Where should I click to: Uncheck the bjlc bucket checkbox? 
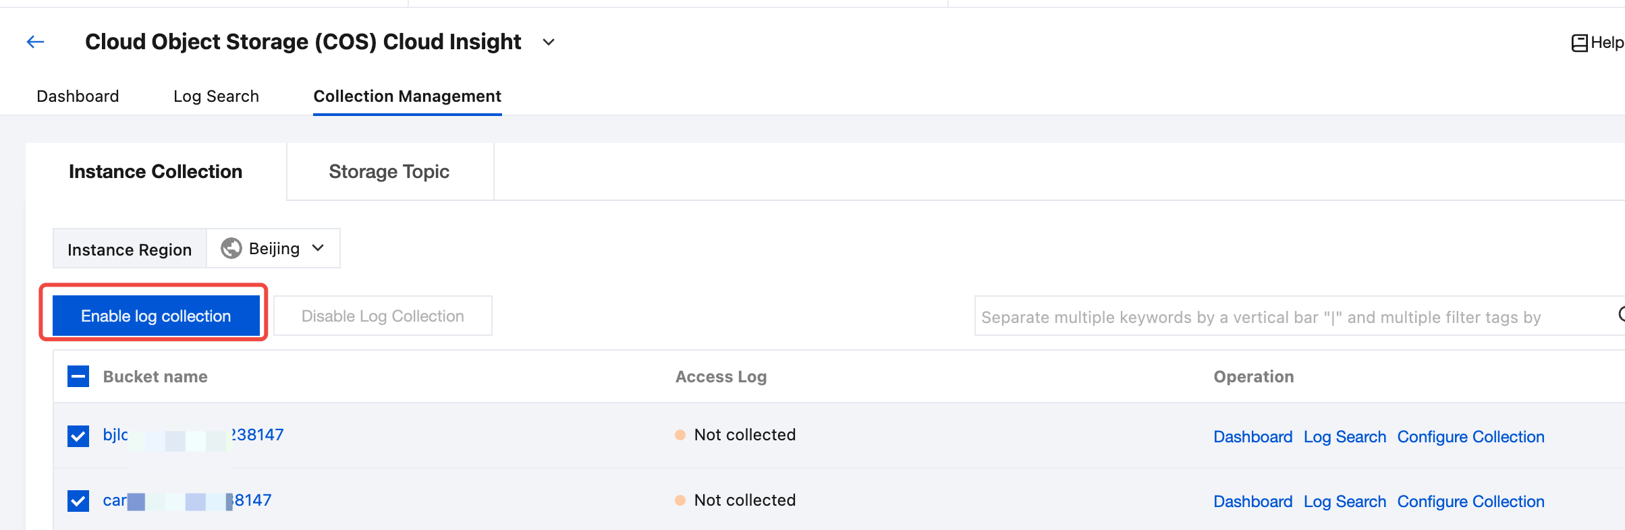click(78, 436)
